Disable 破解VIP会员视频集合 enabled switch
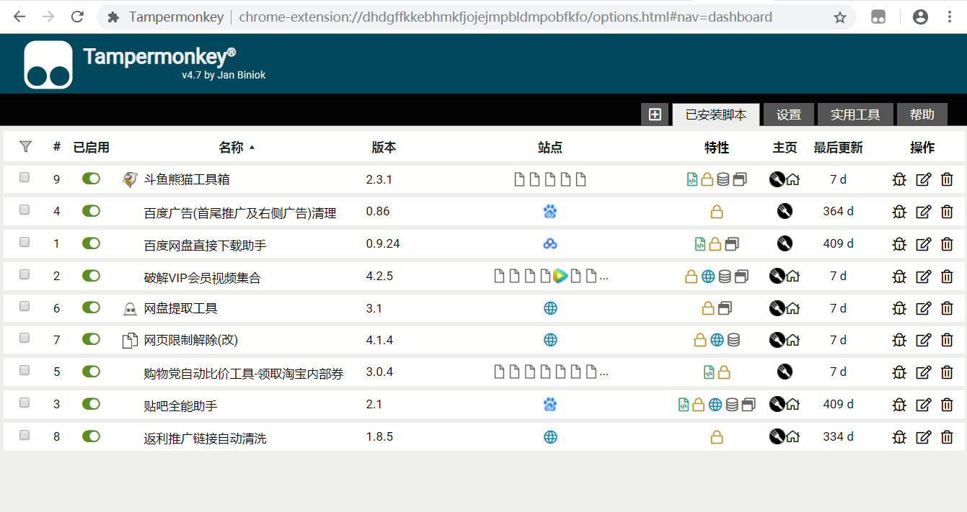967x512 pixels. [x=91, y=275]
